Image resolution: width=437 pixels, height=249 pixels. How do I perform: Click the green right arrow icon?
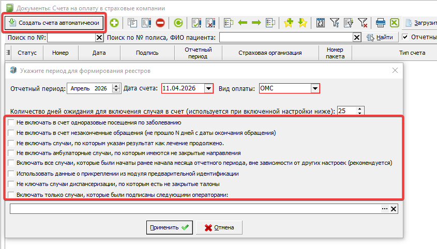pyautogui.click(x=255, y=23)
